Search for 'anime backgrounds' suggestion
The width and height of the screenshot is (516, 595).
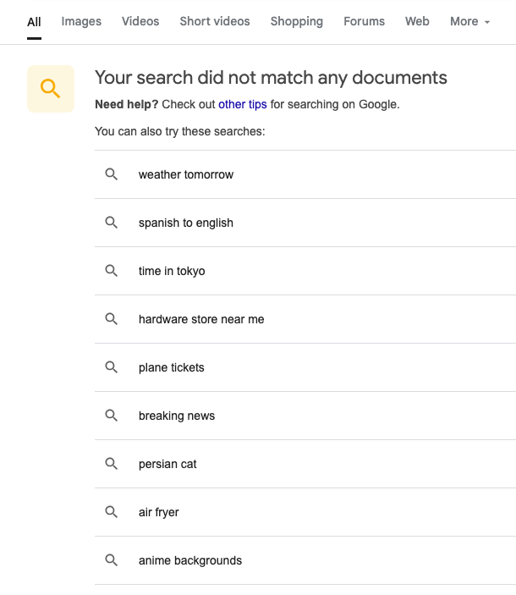click(190, 560)
